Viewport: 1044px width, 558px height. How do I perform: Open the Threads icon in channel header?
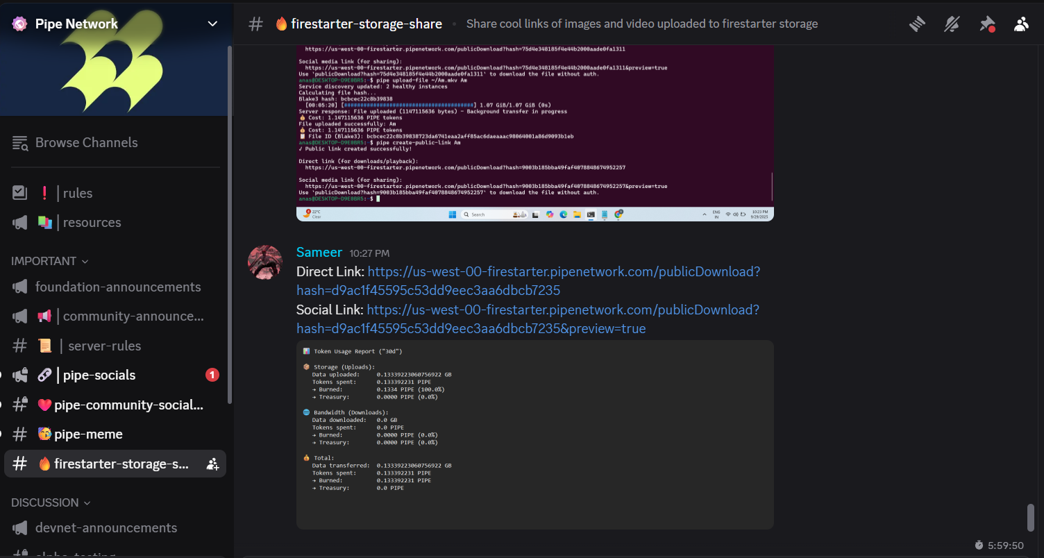point(918,24)
